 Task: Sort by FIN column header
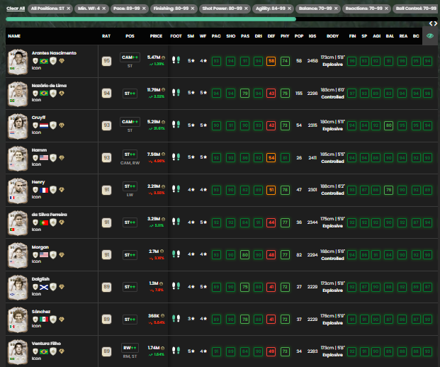[352, 36]
